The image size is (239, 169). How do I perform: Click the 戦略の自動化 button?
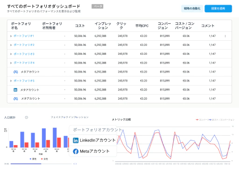192,8
